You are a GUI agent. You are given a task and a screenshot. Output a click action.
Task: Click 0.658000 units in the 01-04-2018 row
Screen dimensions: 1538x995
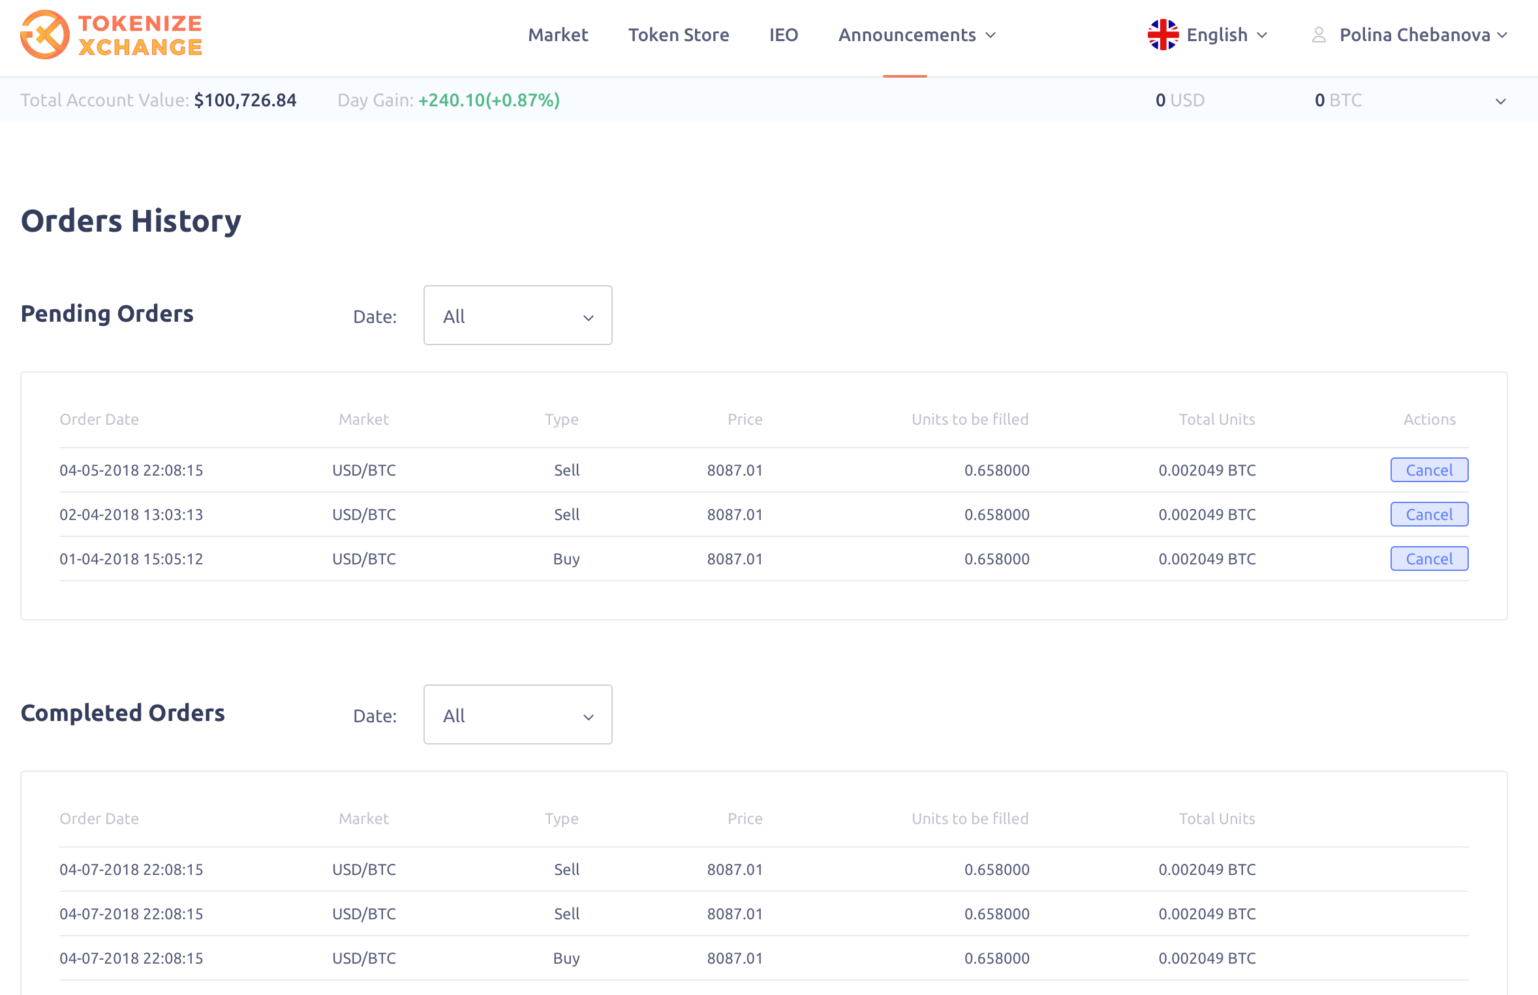996,559
